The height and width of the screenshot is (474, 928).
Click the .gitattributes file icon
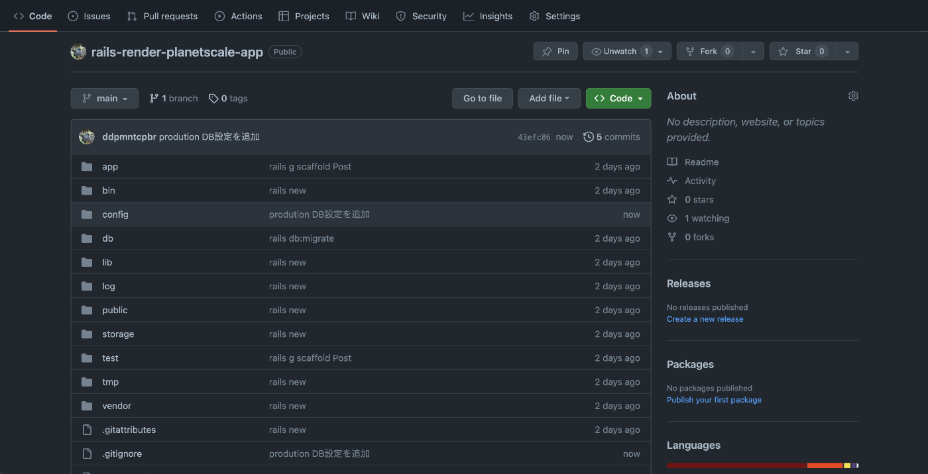87,430
